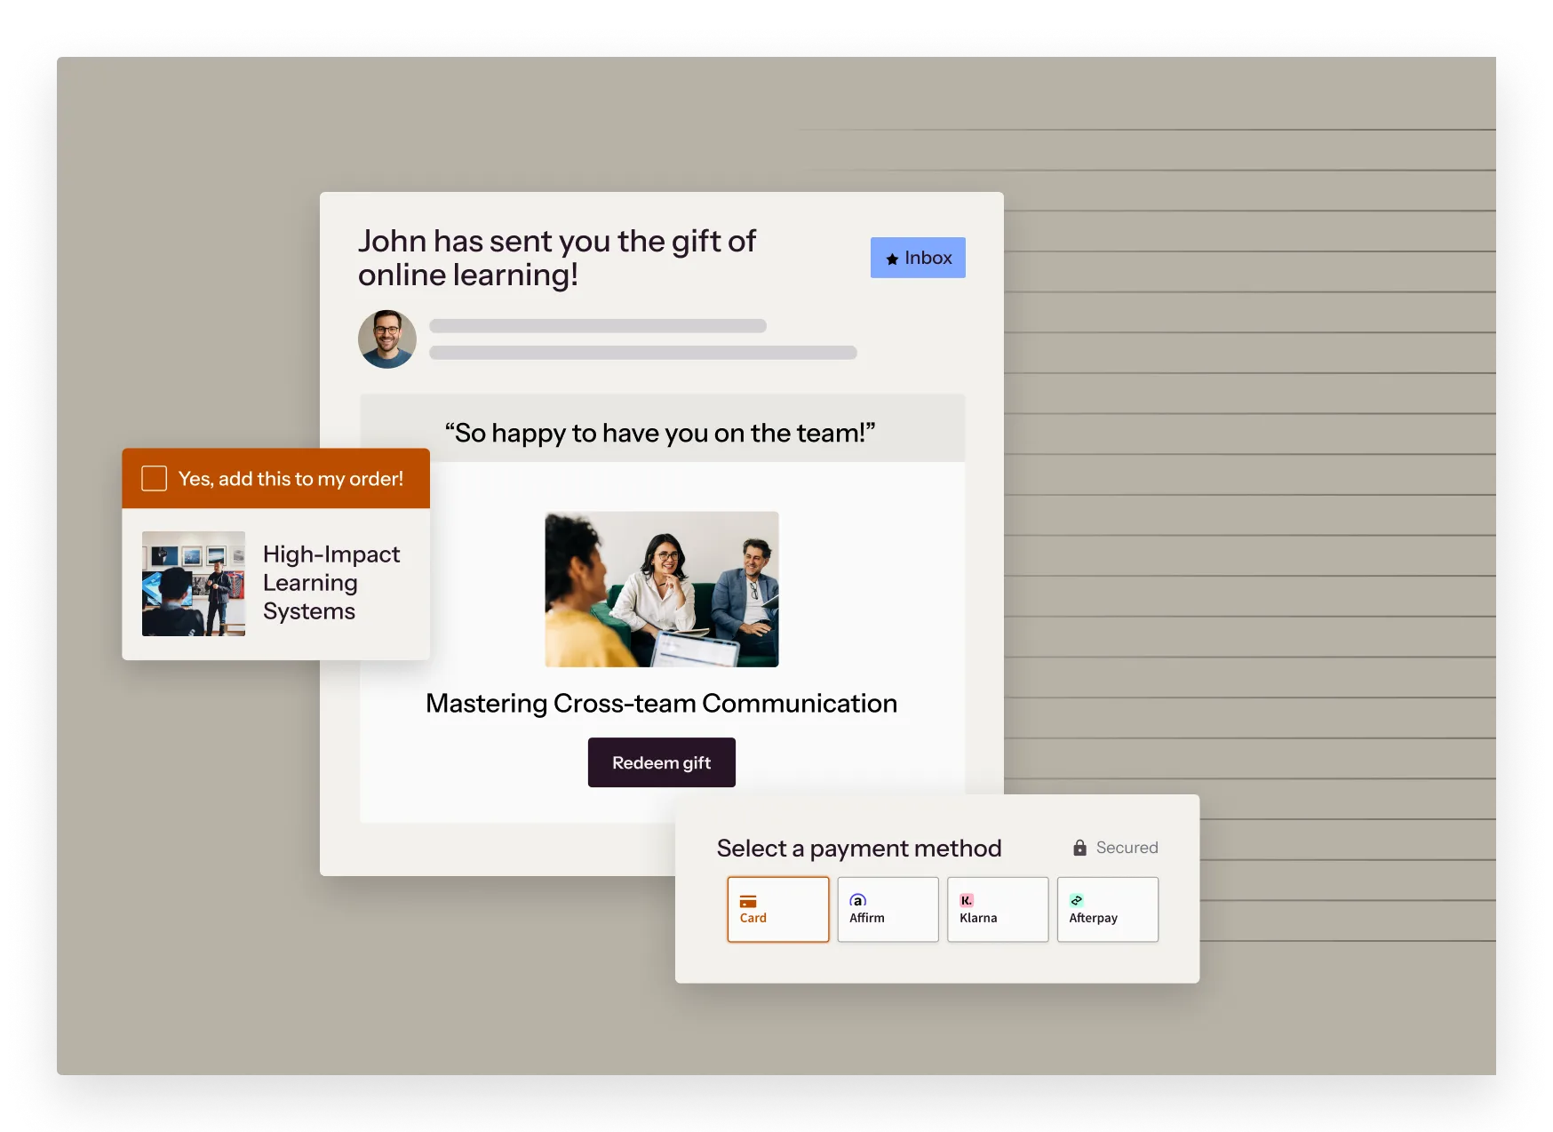
Task: Click the 'Select a payment method' heading
Action: pyautogui.click(x=859, y=849)
